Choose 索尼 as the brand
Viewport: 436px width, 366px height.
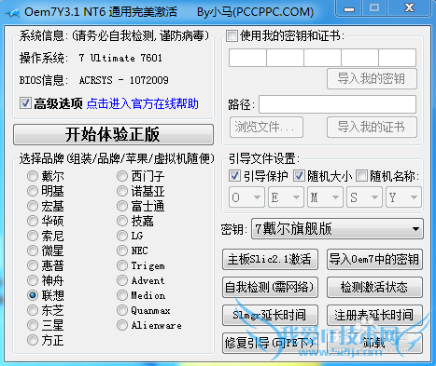click(33, 236)
